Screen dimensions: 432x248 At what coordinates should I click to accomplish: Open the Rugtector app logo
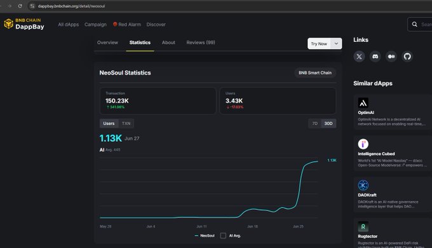tap(363, 226)
